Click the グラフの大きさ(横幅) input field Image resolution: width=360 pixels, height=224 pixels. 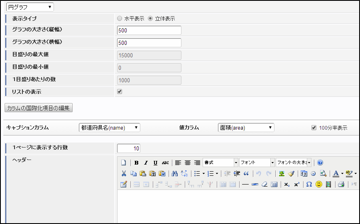tap(149, 43)
